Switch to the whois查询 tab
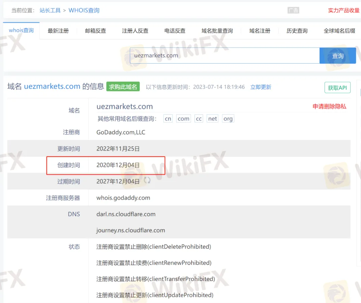 pyautogui.click(x=21, y=30)
